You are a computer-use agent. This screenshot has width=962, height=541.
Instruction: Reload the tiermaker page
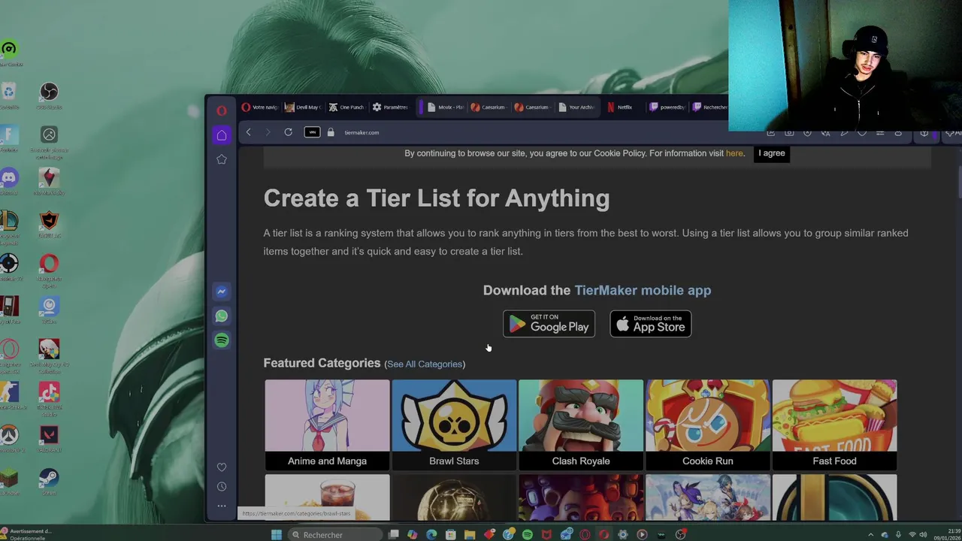(x=288, y=132)
